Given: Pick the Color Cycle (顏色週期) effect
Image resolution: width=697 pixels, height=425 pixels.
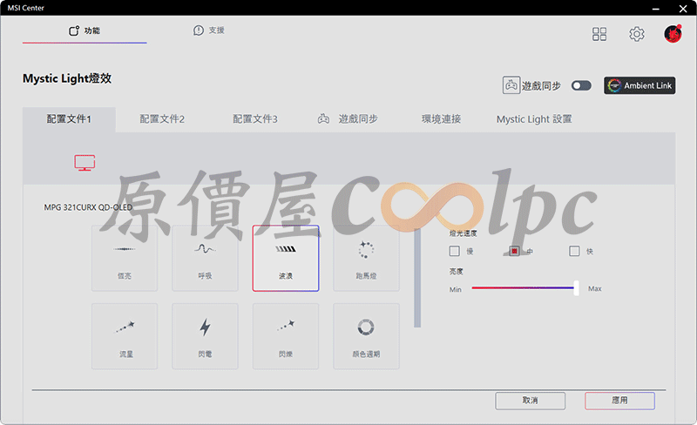Looking at the screenshot, I should [x=366, y=336].
